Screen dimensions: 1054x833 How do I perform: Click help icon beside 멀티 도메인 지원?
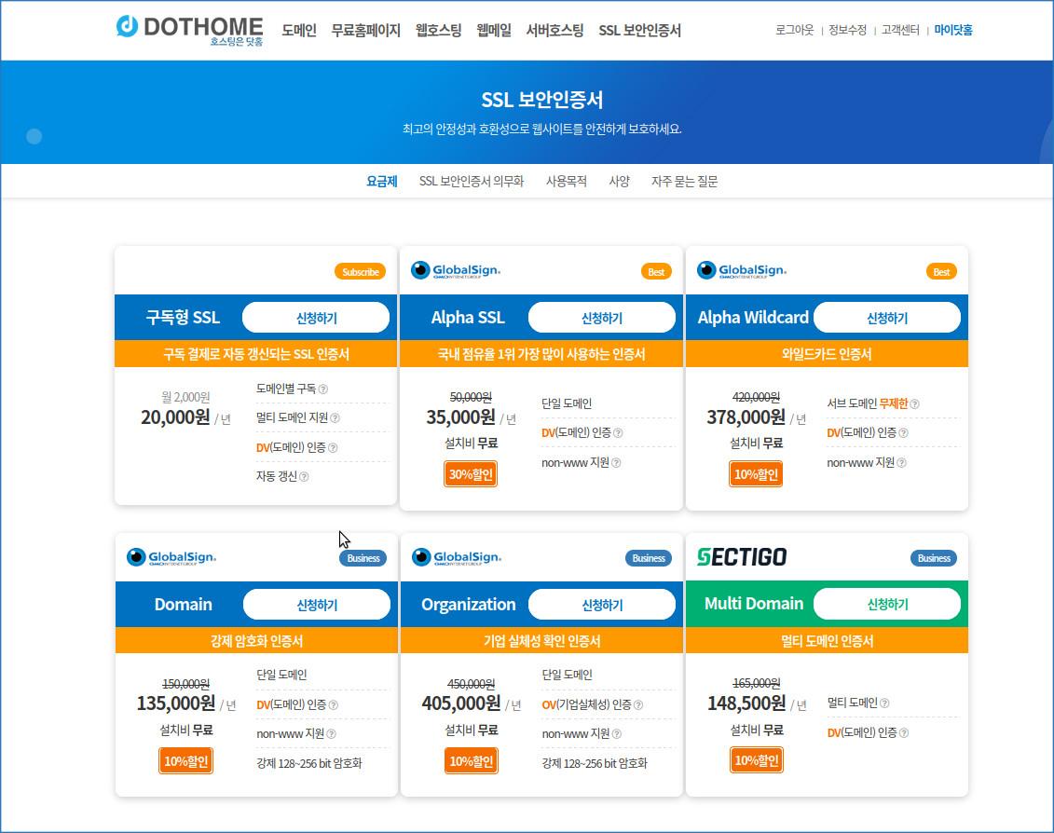click(x=335, y=418)
